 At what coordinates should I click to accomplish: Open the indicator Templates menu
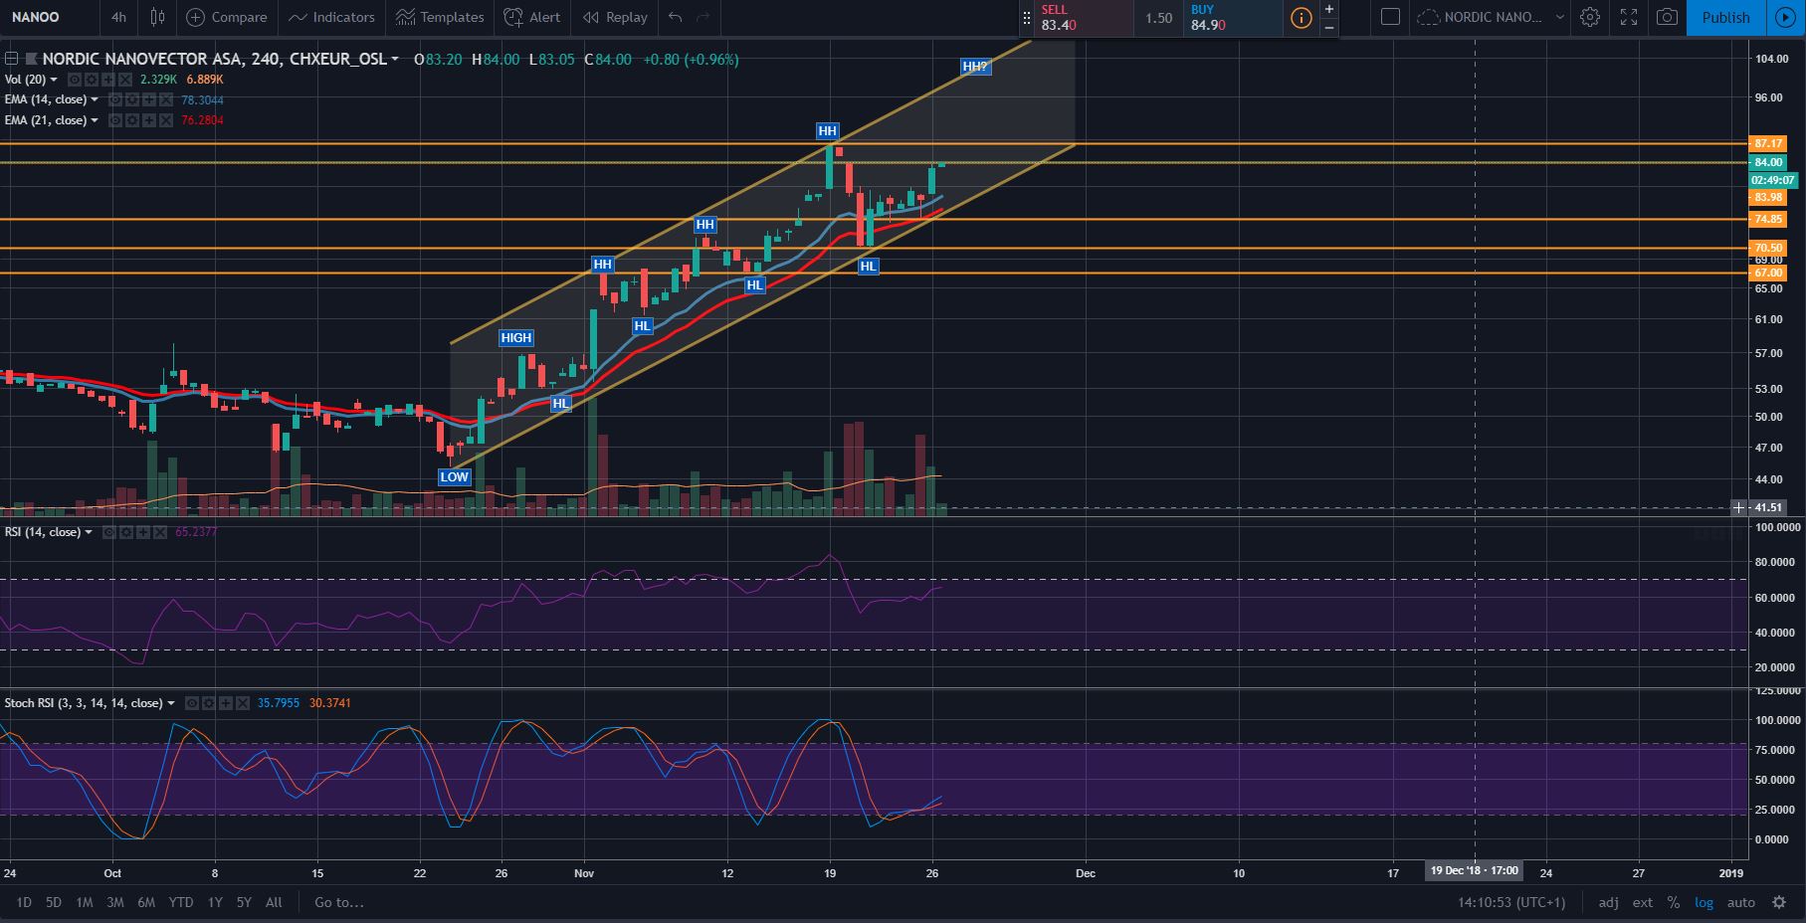pyautogui.click(x=439, y=17)
